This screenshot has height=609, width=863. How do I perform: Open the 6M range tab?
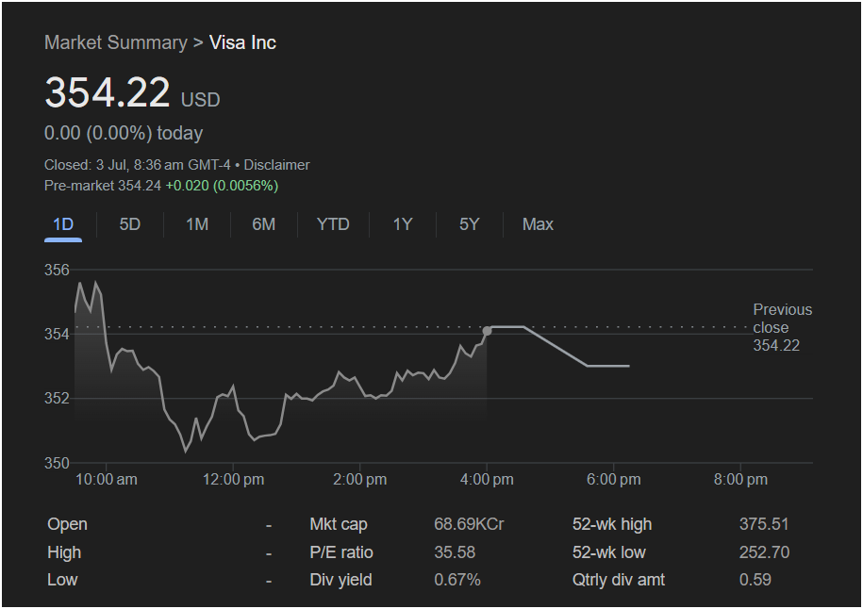pos(264,224)
